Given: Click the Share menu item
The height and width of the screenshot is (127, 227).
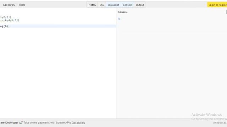Looking at the screenshot, I should point(22,5).
